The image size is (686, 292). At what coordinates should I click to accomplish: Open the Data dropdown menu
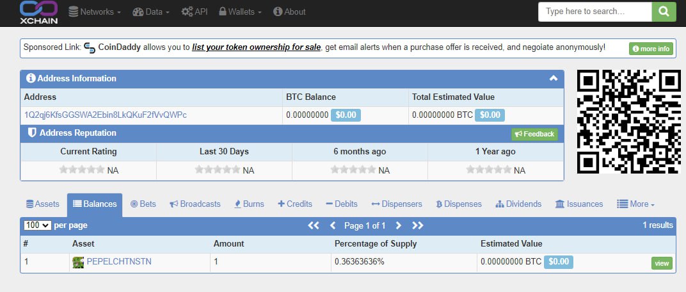pyautogui.click(x=151, y=12)
